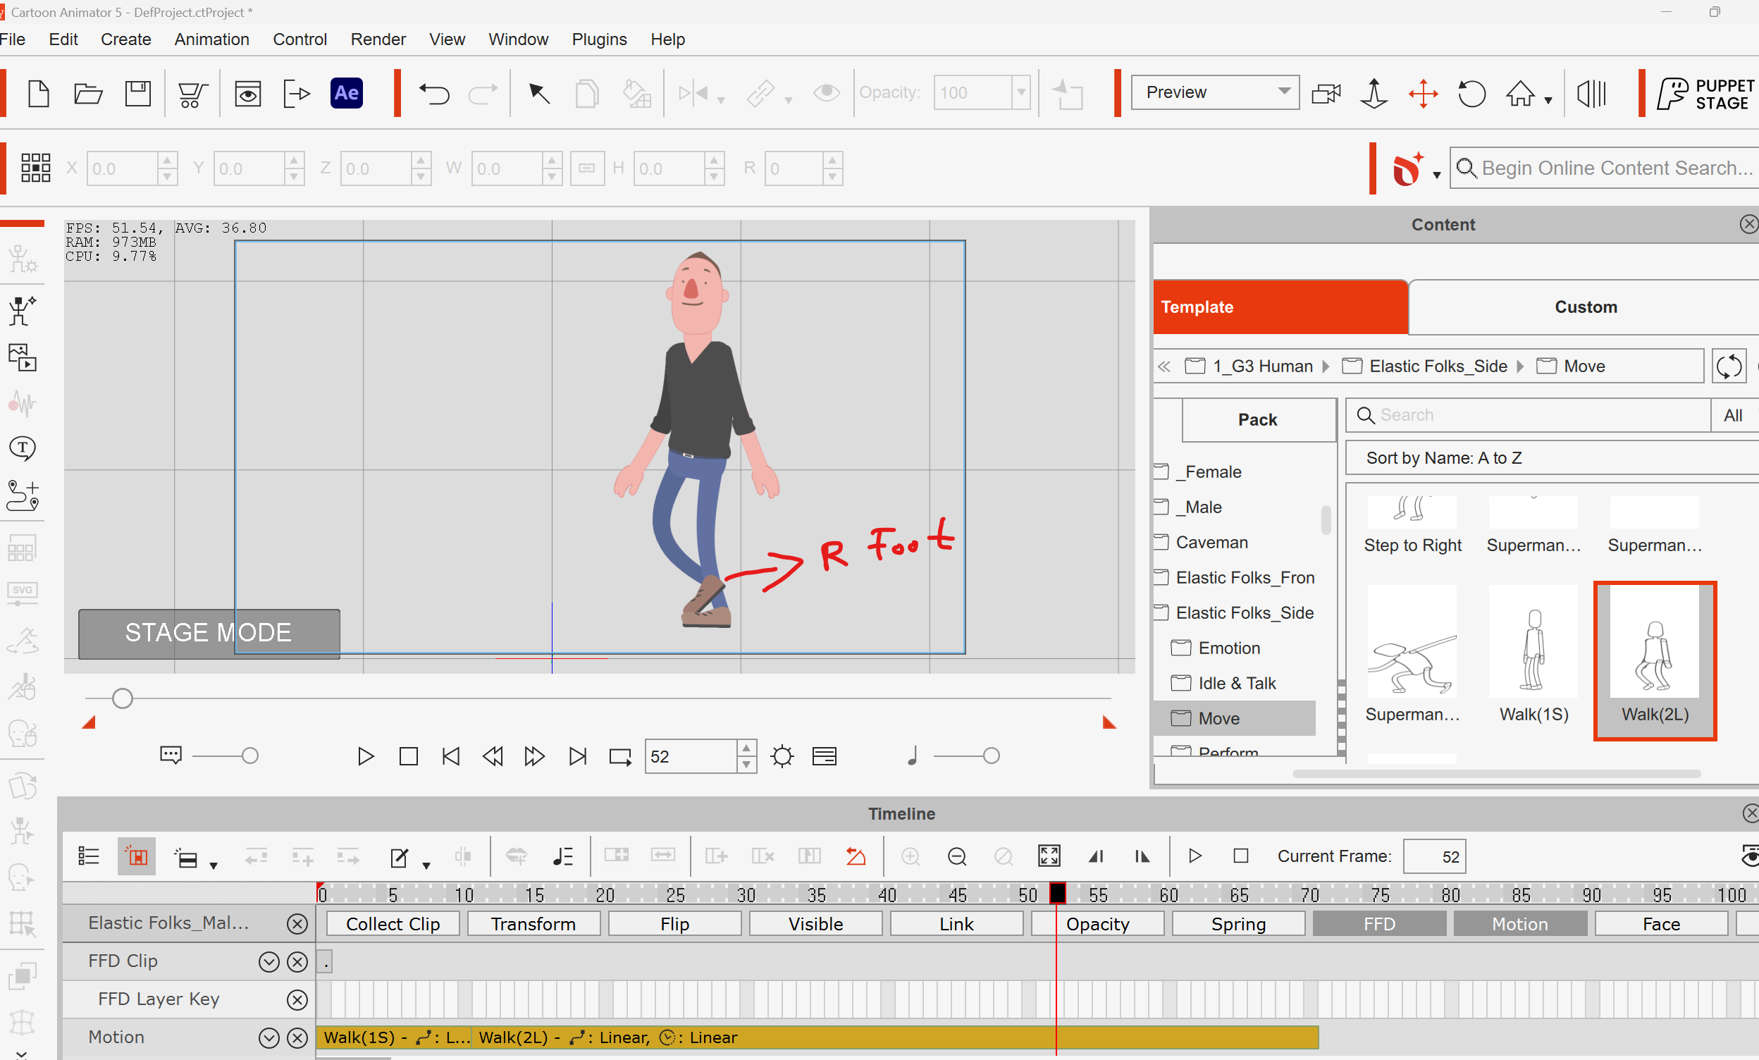Toggle the Motion track button
The image size is (1759, 1060).
pos(1519,924)
